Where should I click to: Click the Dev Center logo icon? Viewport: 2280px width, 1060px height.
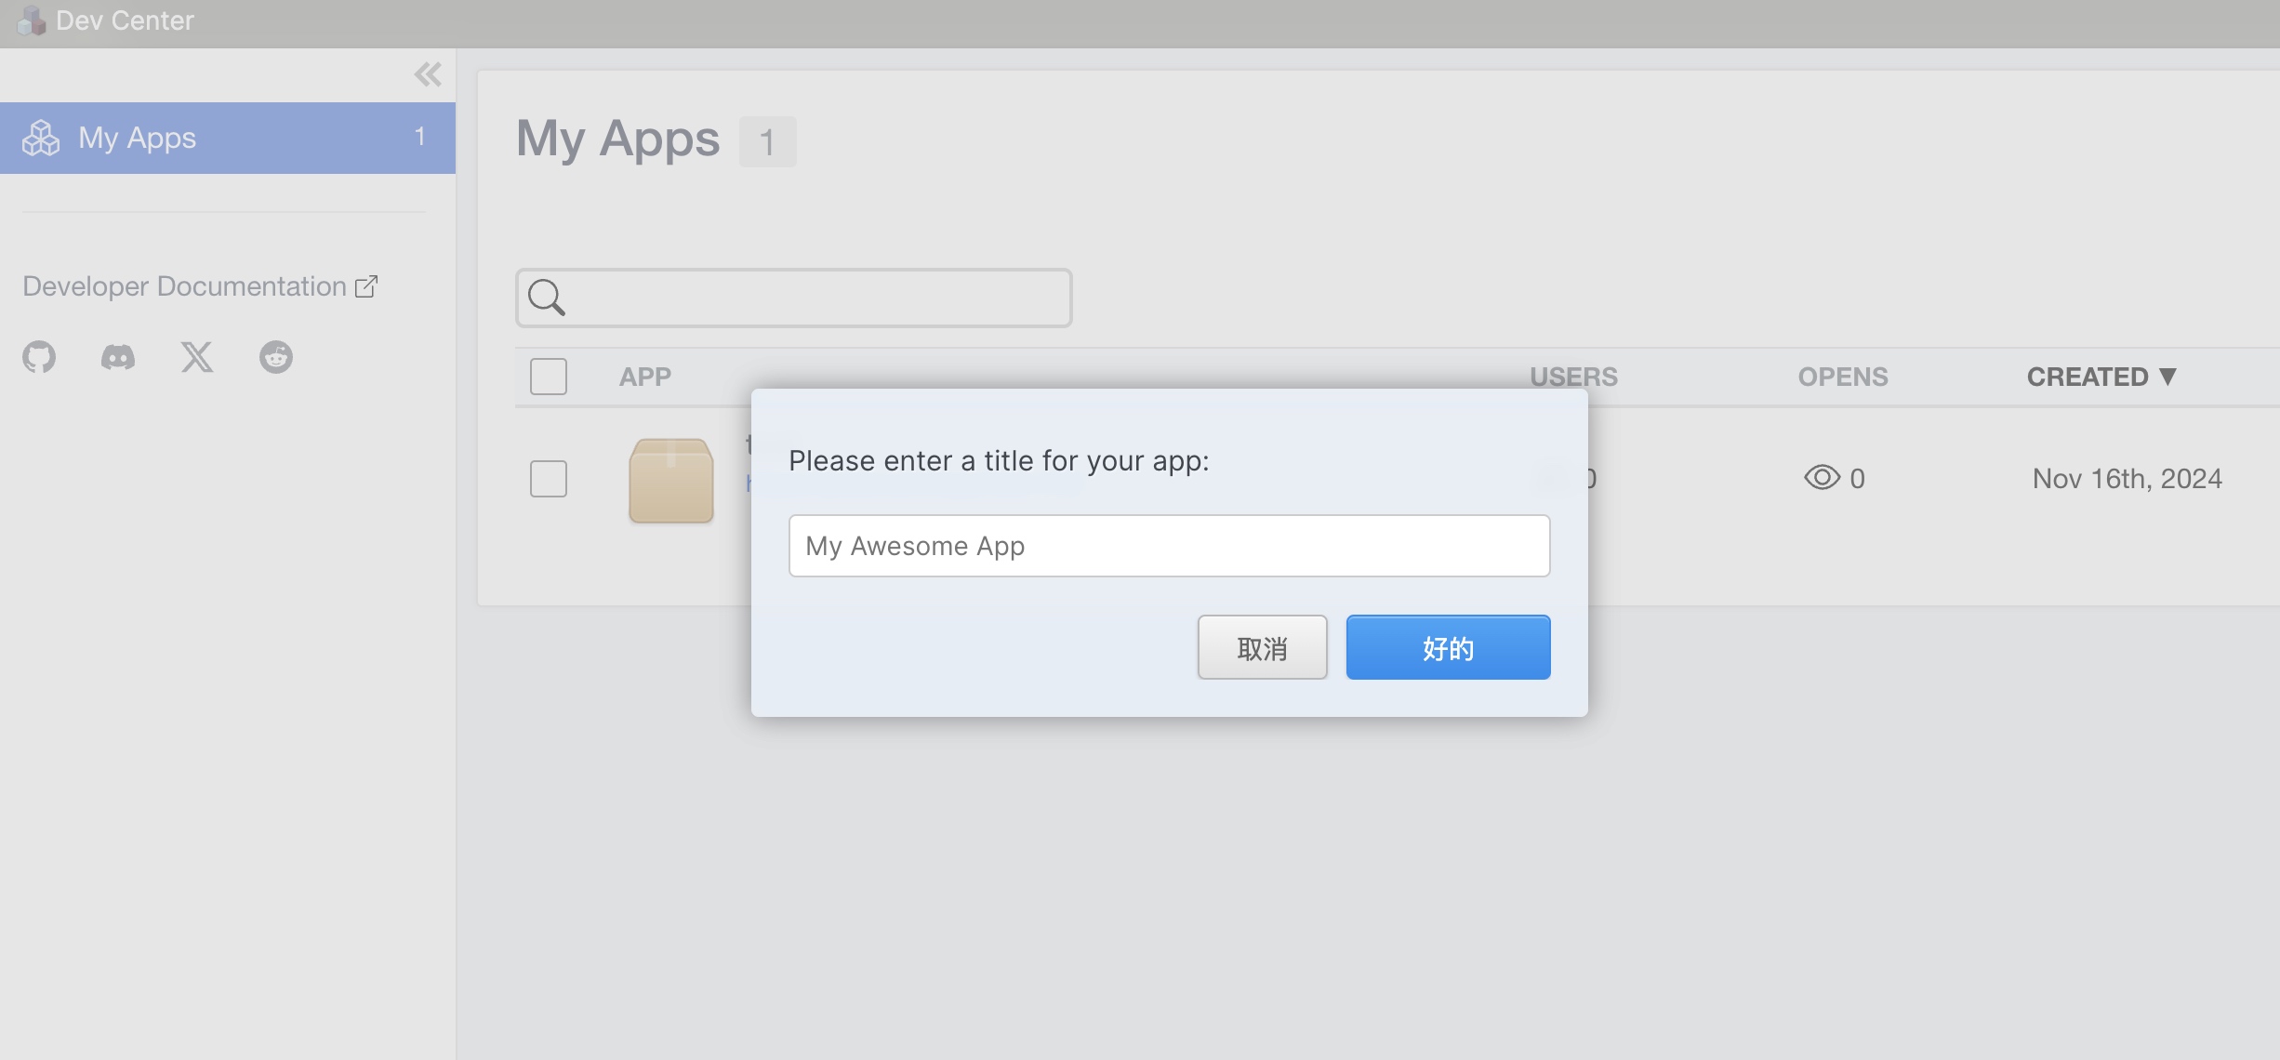[x=32, y=20]
